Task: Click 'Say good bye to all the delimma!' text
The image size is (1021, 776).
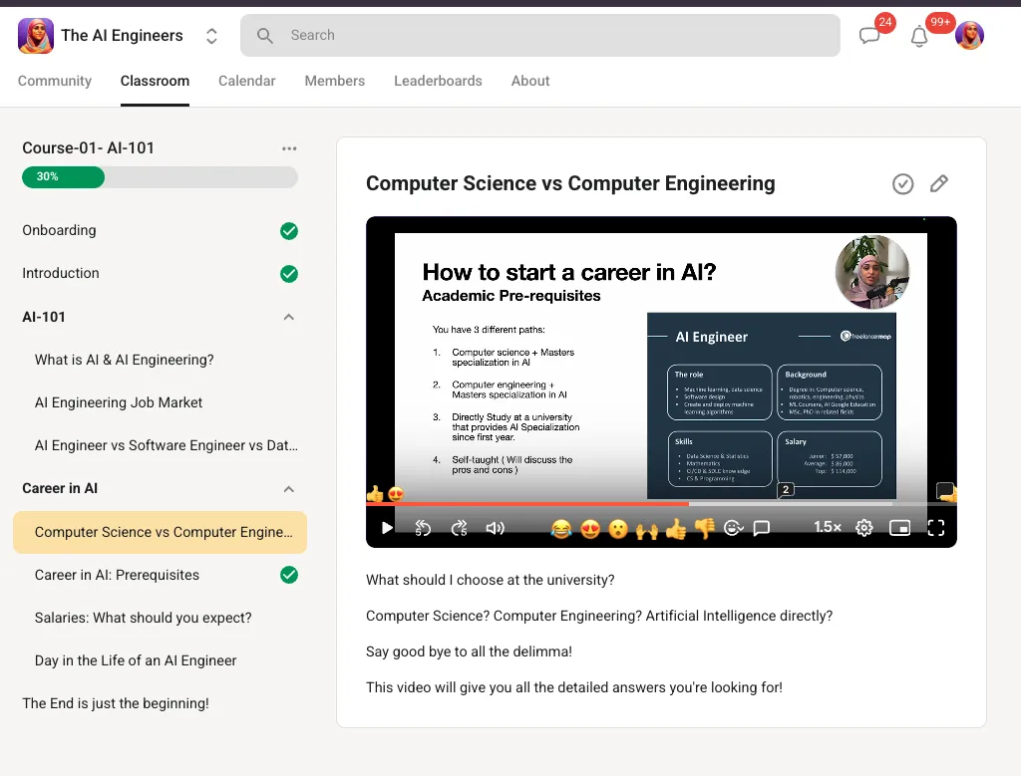Action: pos(469,651)
